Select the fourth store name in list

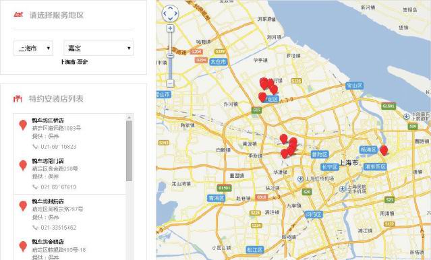click(48, 242)
